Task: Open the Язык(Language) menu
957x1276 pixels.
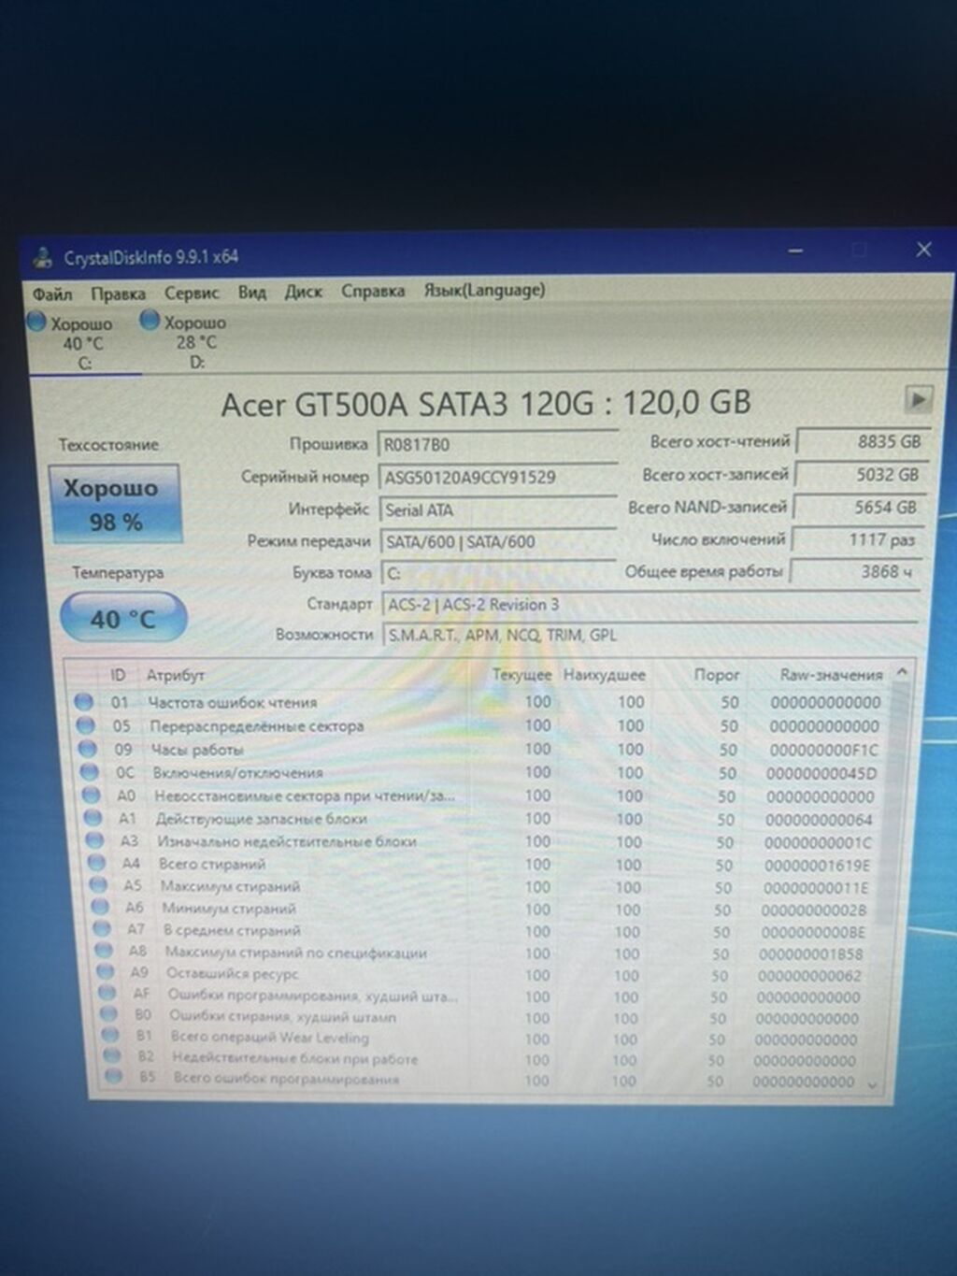Action: tap(484, 290)
